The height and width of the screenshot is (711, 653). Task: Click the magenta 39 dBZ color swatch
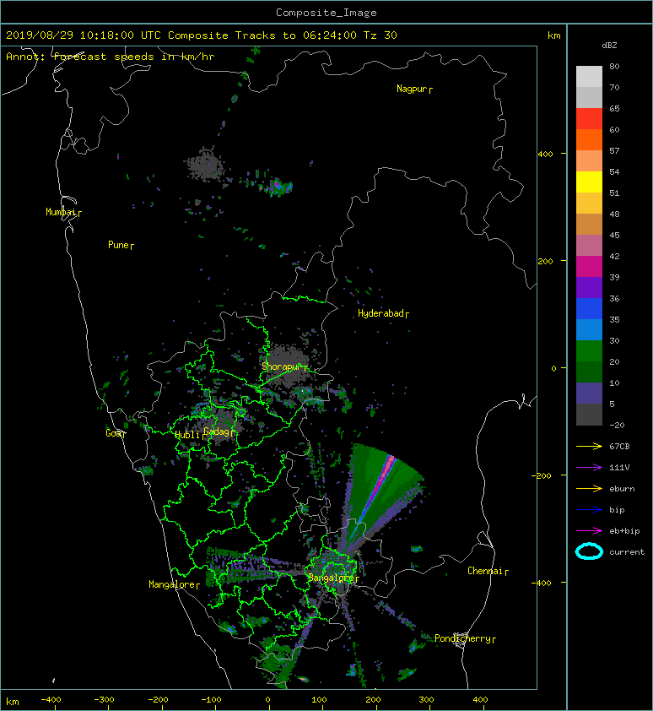589,267
